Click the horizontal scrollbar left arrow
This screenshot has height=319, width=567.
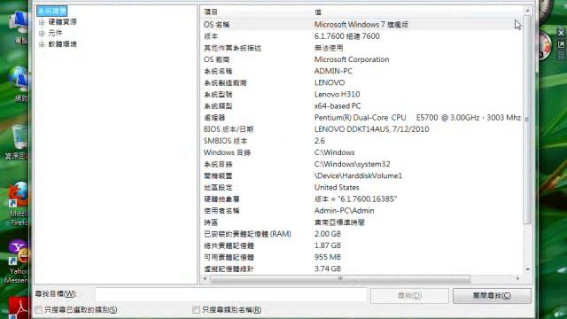[206, 278]
